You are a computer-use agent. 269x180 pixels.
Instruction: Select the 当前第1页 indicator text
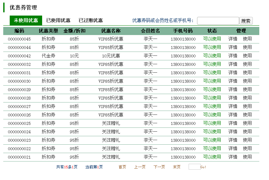pos(94,167)
